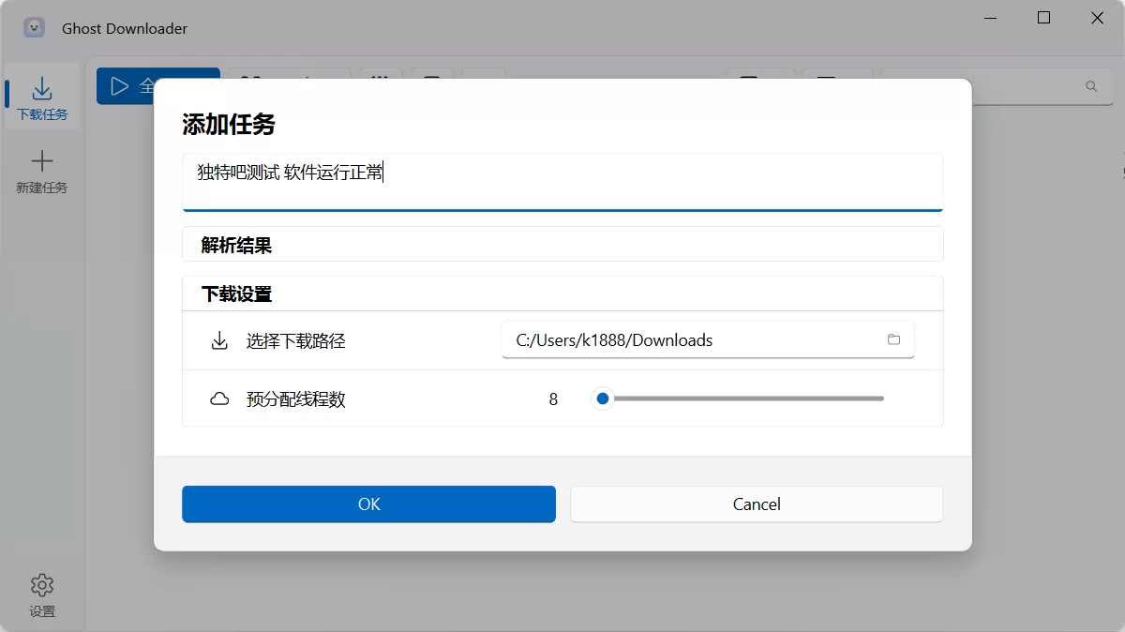
Task: Click the thread count value 8
Action: (553, 398)
